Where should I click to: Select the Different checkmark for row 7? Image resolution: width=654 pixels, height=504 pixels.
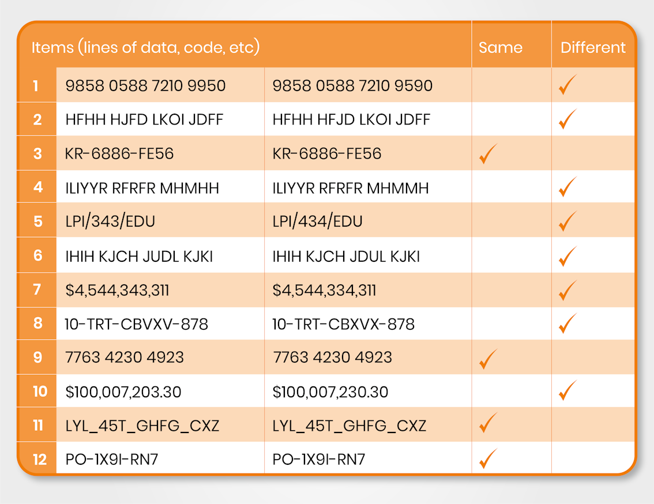567,289
